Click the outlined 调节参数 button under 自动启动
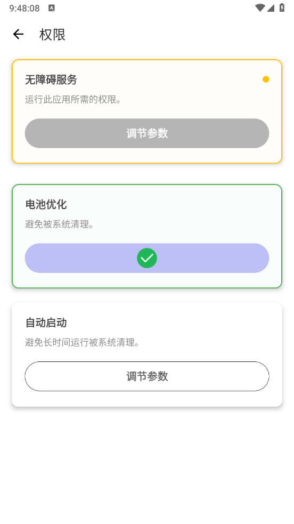The height and width of the screenshot is (524, 294). (x=147, y=376)
